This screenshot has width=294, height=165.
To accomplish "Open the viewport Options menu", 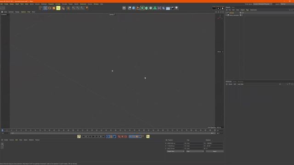I will [23, 12].
